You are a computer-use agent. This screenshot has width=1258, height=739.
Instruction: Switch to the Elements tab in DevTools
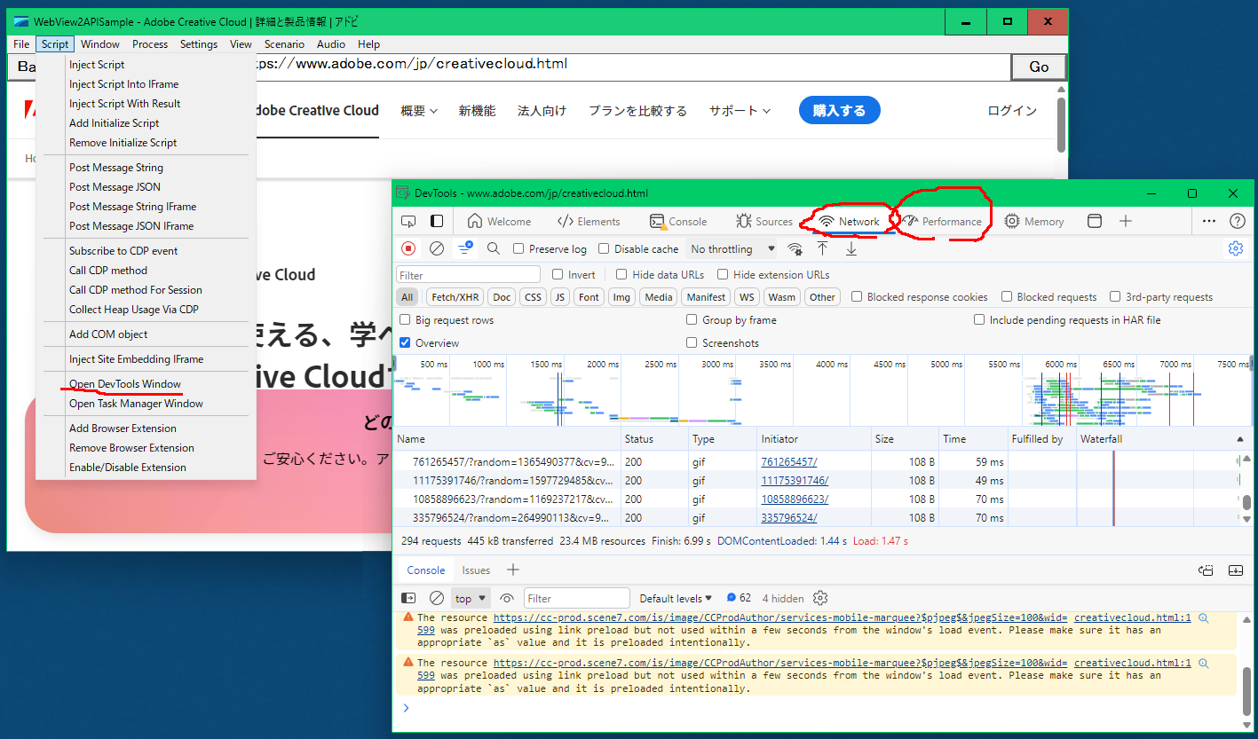[589, 222]
